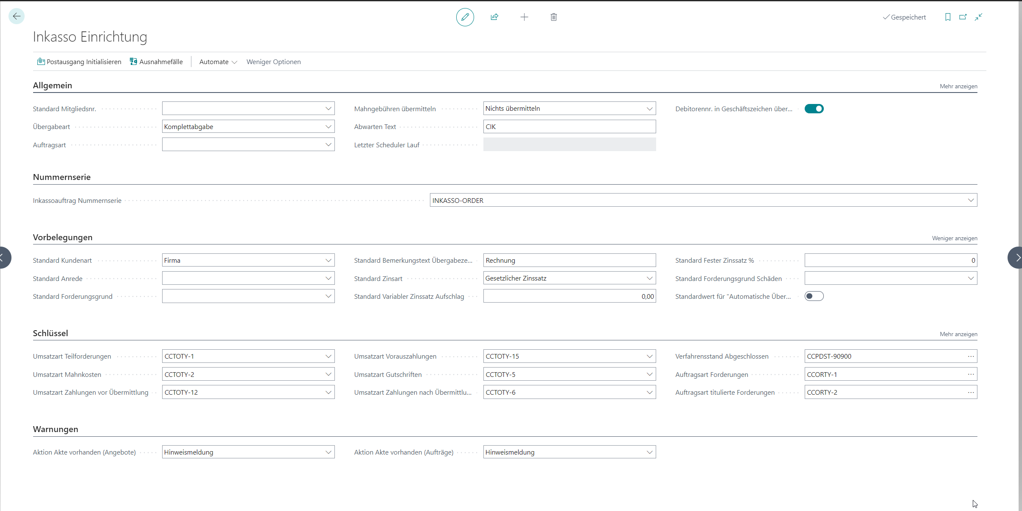
Task: Expand the Mahngebühren übermitteln dropdown
Action: click(649, 109)
